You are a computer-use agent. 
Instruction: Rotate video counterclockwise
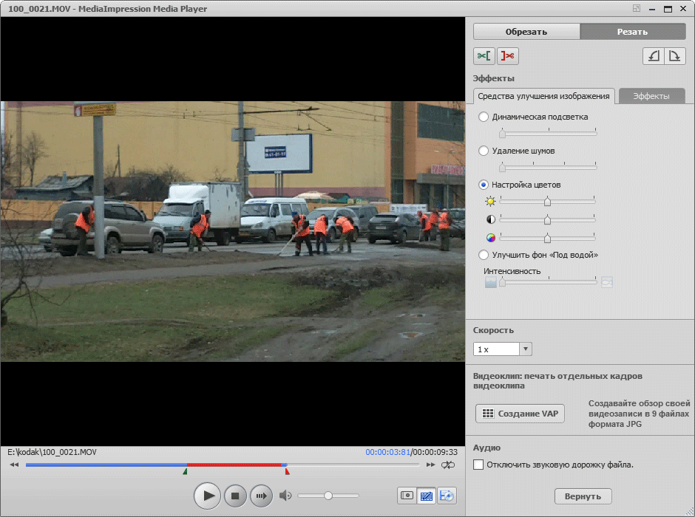tap(654, 56)
